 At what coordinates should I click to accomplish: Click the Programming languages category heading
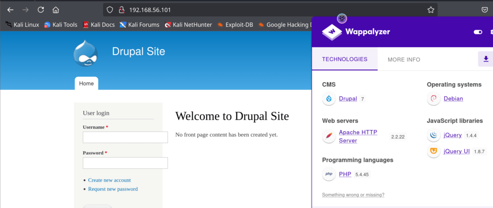358,160
